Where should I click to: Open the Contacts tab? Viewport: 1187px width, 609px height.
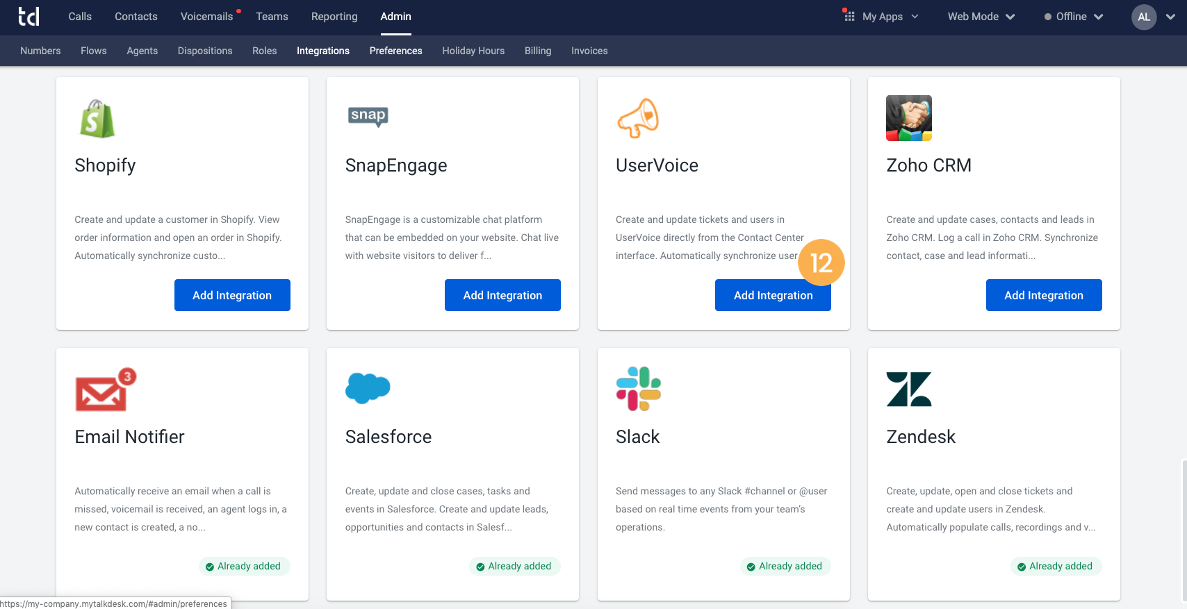[x=136, y=17]
